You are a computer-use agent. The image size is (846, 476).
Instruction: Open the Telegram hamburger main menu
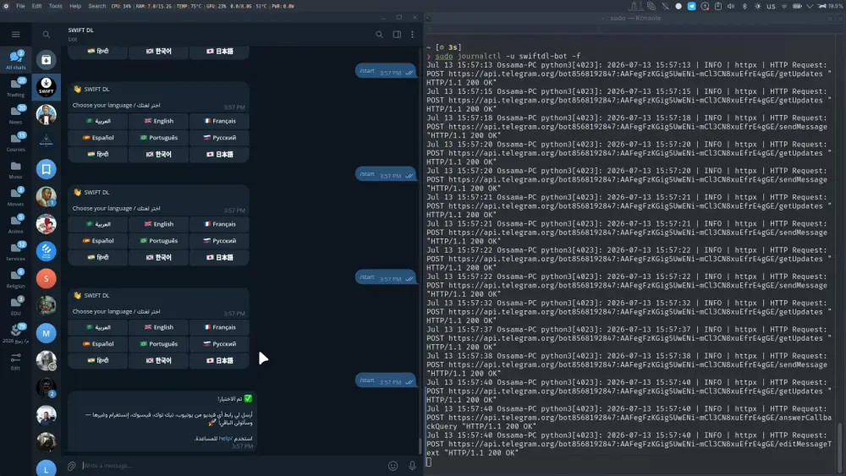[15, 35]
